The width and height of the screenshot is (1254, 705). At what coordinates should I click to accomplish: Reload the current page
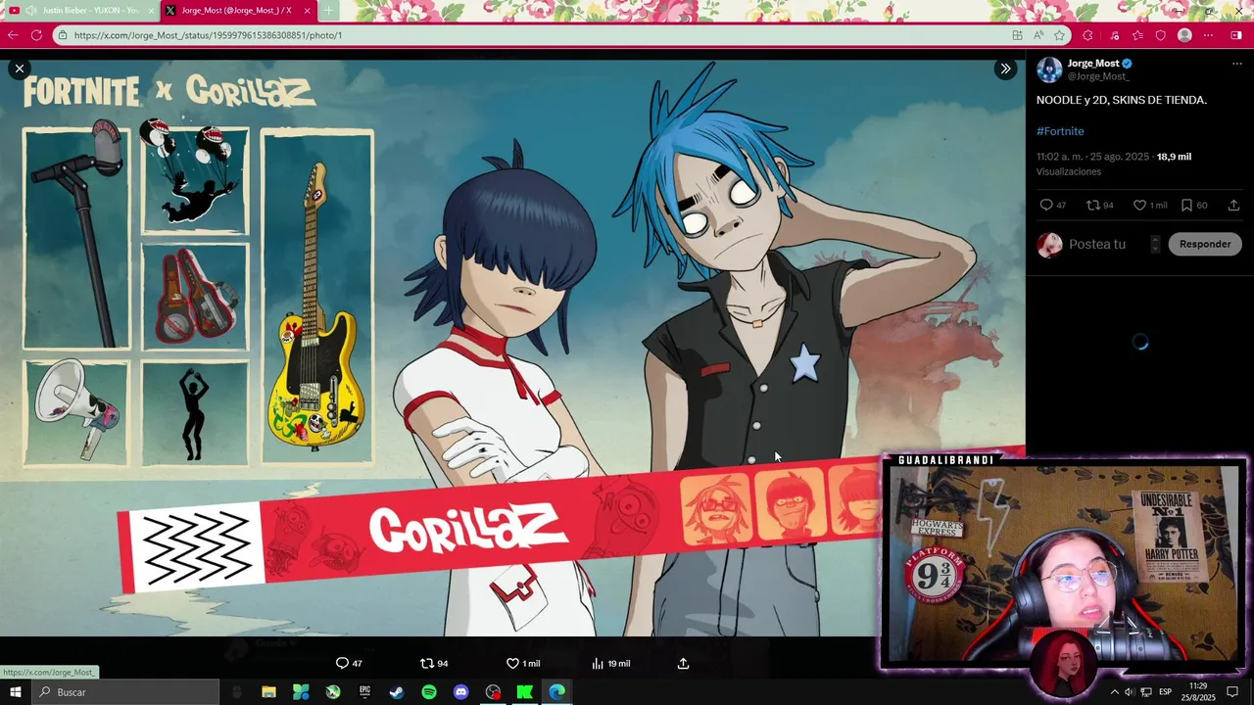point(36,35)
